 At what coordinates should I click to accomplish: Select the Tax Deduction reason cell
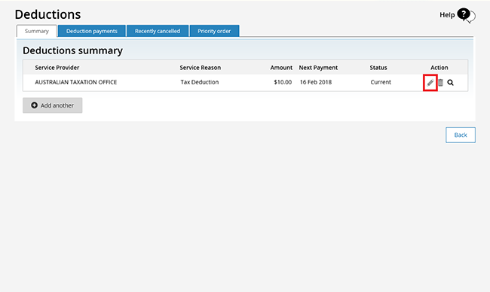tap(200, 82)
